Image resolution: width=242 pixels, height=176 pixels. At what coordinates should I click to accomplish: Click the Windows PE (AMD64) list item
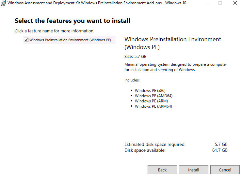pos(153,96)
